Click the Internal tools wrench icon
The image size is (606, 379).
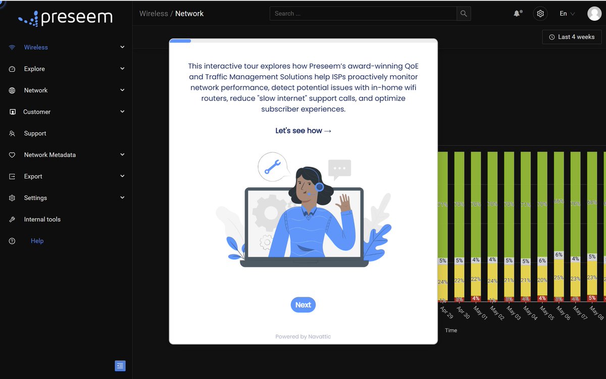[x=12, y=220]
